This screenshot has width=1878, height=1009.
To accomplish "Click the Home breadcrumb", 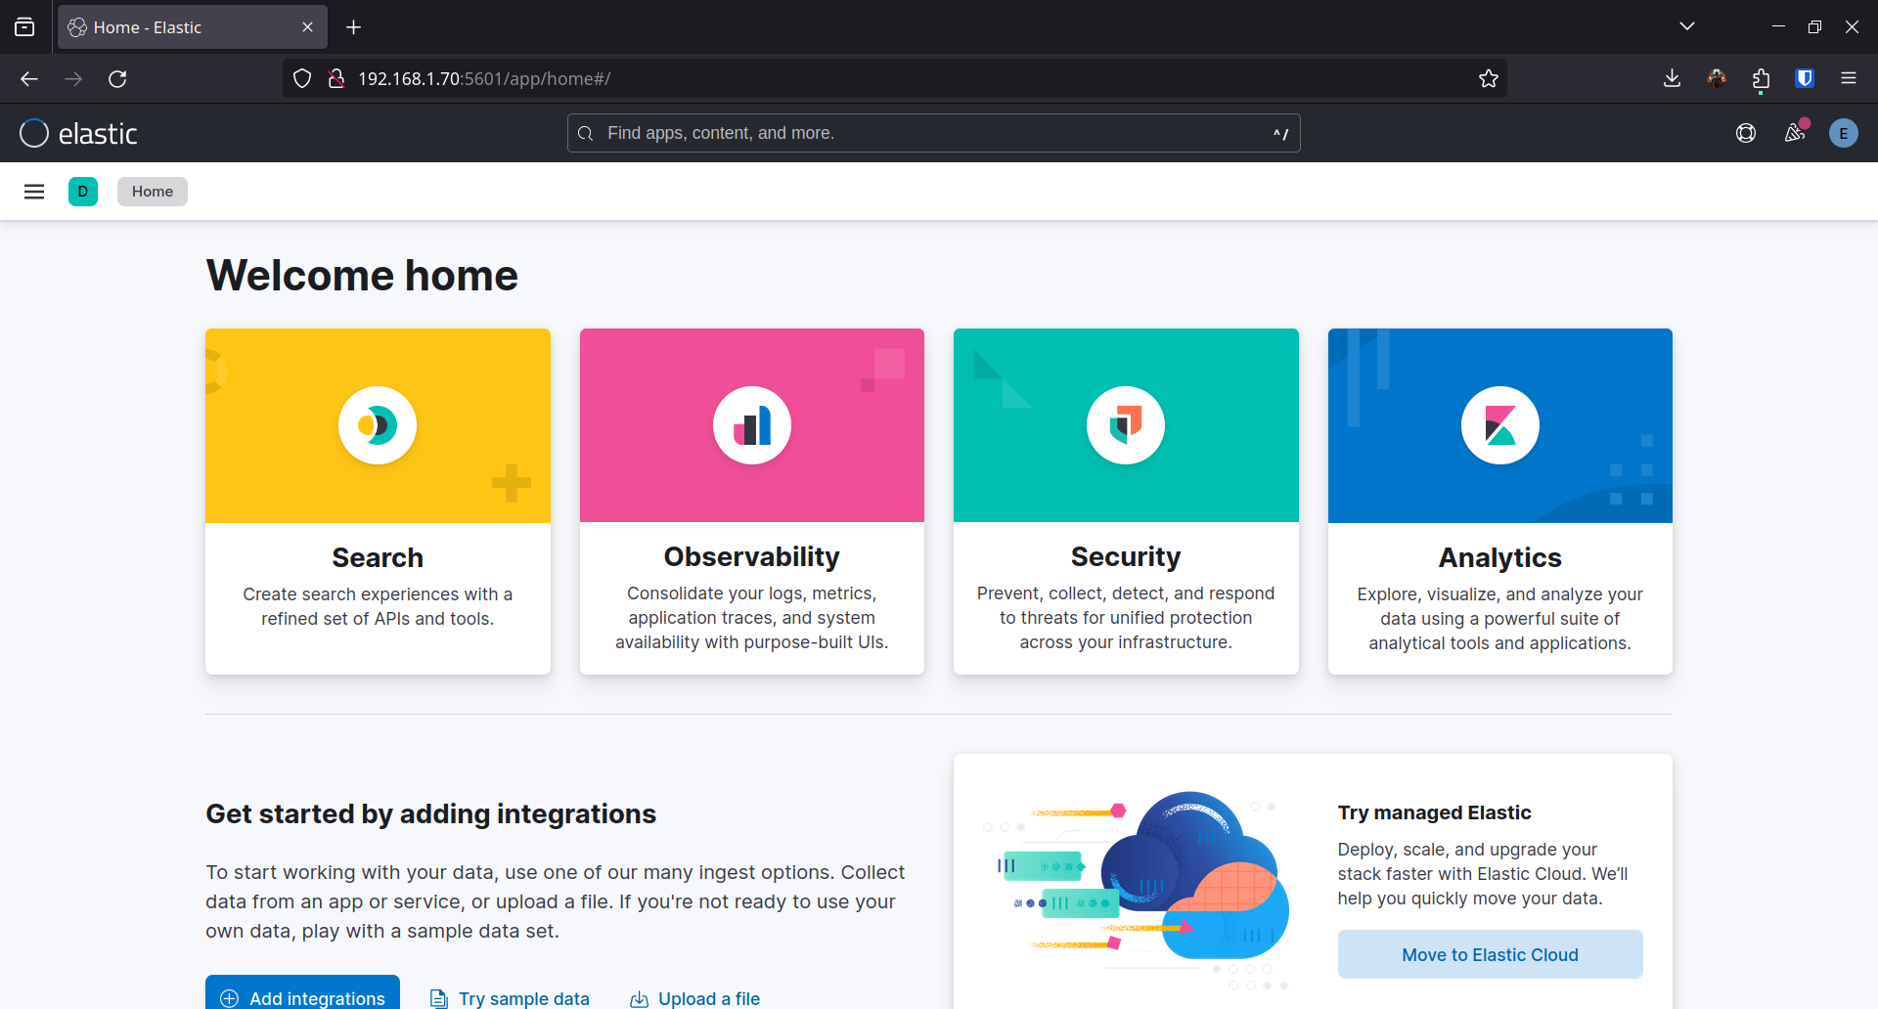I will tap(153, 192).
